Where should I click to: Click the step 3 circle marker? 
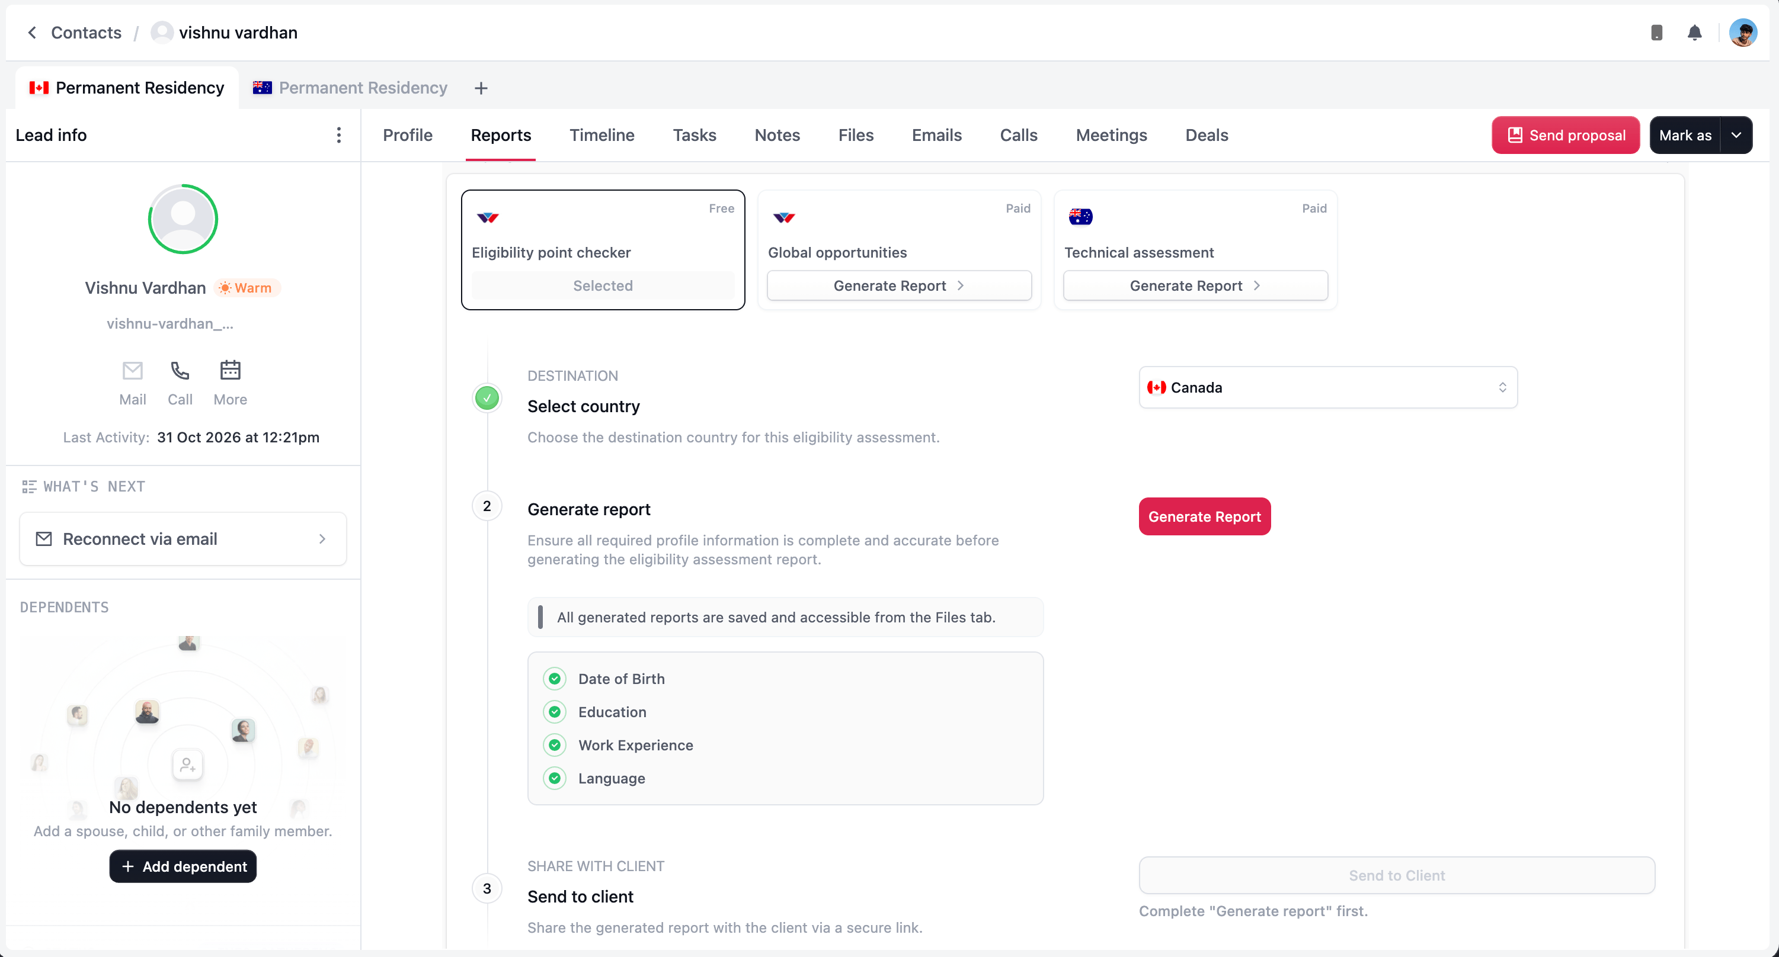tap(487, 889)
